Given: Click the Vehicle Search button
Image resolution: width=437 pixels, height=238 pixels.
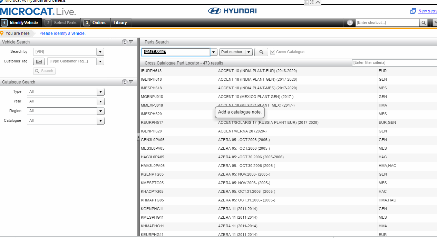Looking at the screenshot, I should [x=44, y=71].
